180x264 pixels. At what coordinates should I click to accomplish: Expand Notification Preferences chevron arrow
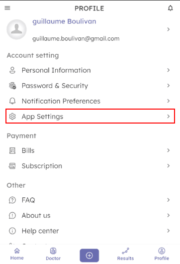point(169,101)
